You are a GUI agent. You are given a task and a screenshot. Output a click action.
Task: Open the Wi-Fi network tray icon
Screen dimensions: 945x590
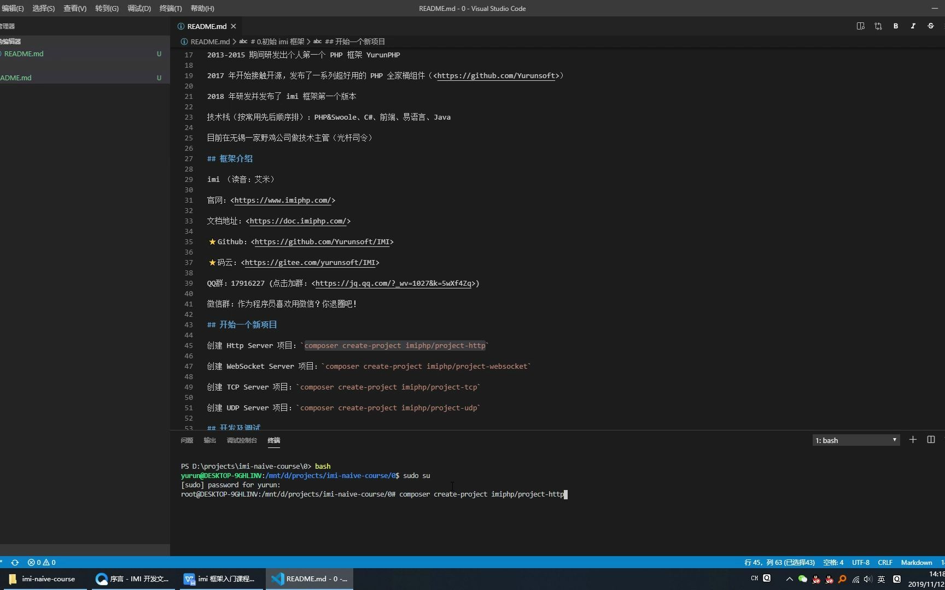tap(856, 579)
